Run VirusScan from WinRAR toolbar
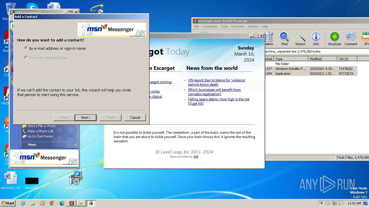The width and height of the screenshot is (369, 207). pyautogui.click(x=334, y=39)
